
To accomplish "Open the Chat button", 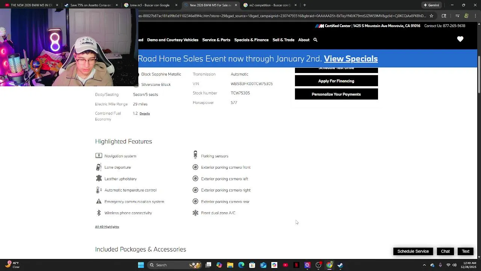I will click(x=445, y=251).
